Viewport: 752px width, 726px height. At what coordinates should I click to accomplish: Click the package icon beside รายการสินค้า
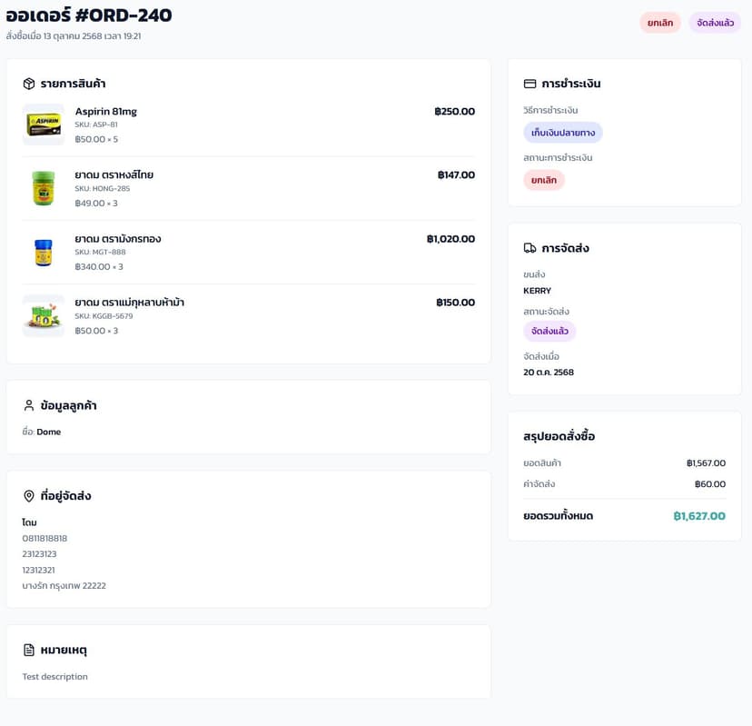29,84
